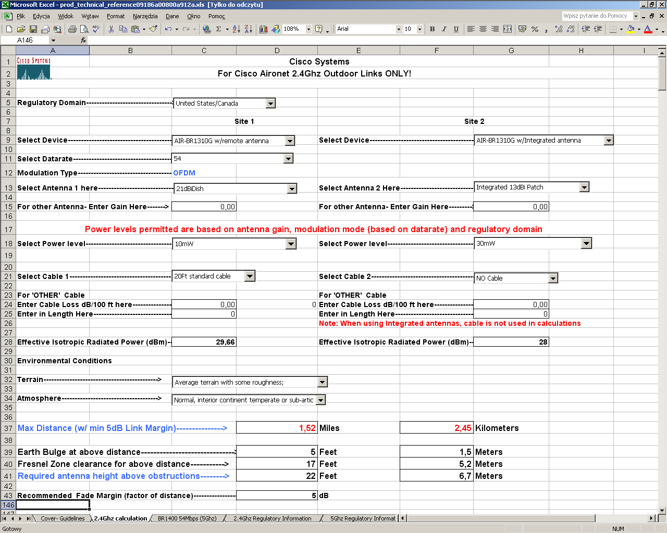Click the Help question search box
Screen dimensions: 667x533
pos(597,16)
